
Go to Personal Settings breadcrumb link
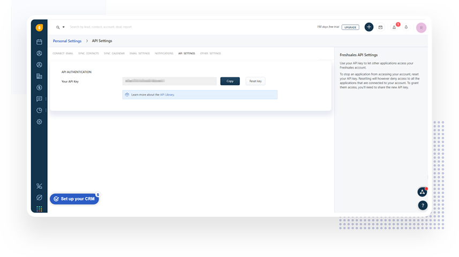pos(67,41)
